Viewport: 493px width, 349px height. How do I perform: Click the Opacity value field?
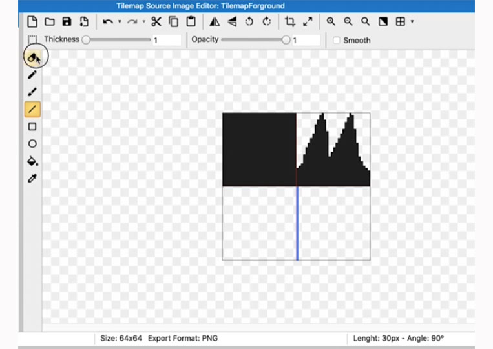(x=306, y=40)
